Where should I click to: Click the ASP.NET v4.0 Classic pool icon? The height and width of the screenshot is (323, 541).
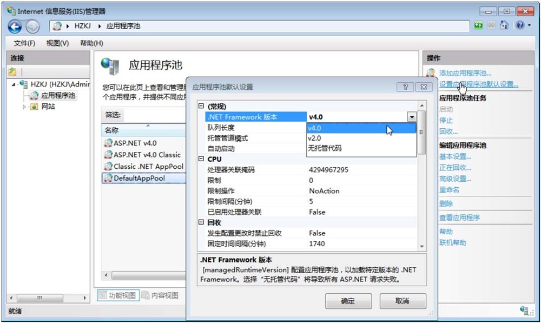coord(108,155)
